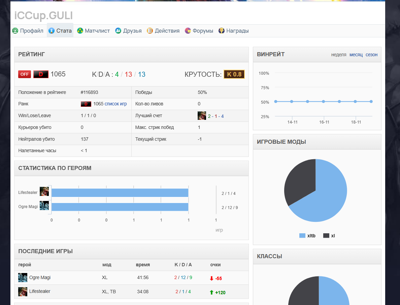Image resolution: width=400 pixels, height=305 pixels.
Task: Switch winrate chart to сезон
Action: tap(371, 55)
